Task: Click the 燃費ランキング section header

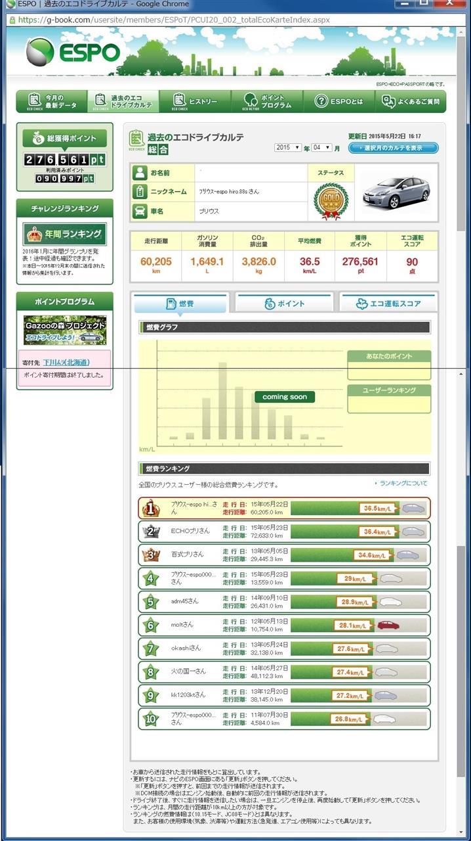Action: click(284, 468)
